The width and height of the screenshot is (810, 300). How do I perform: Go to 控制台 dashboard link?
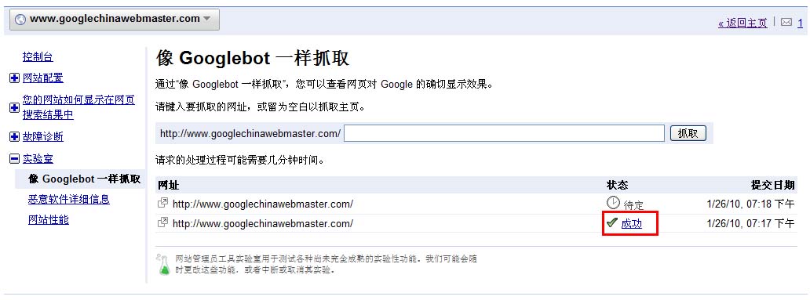[38, 57]
